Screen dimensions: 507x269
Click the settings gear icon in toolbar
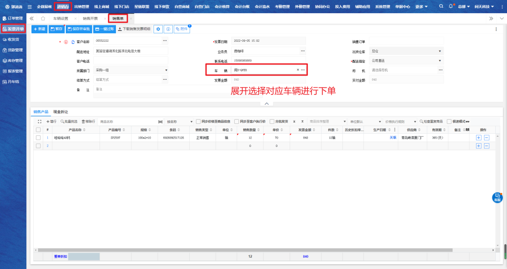[159, 29]
